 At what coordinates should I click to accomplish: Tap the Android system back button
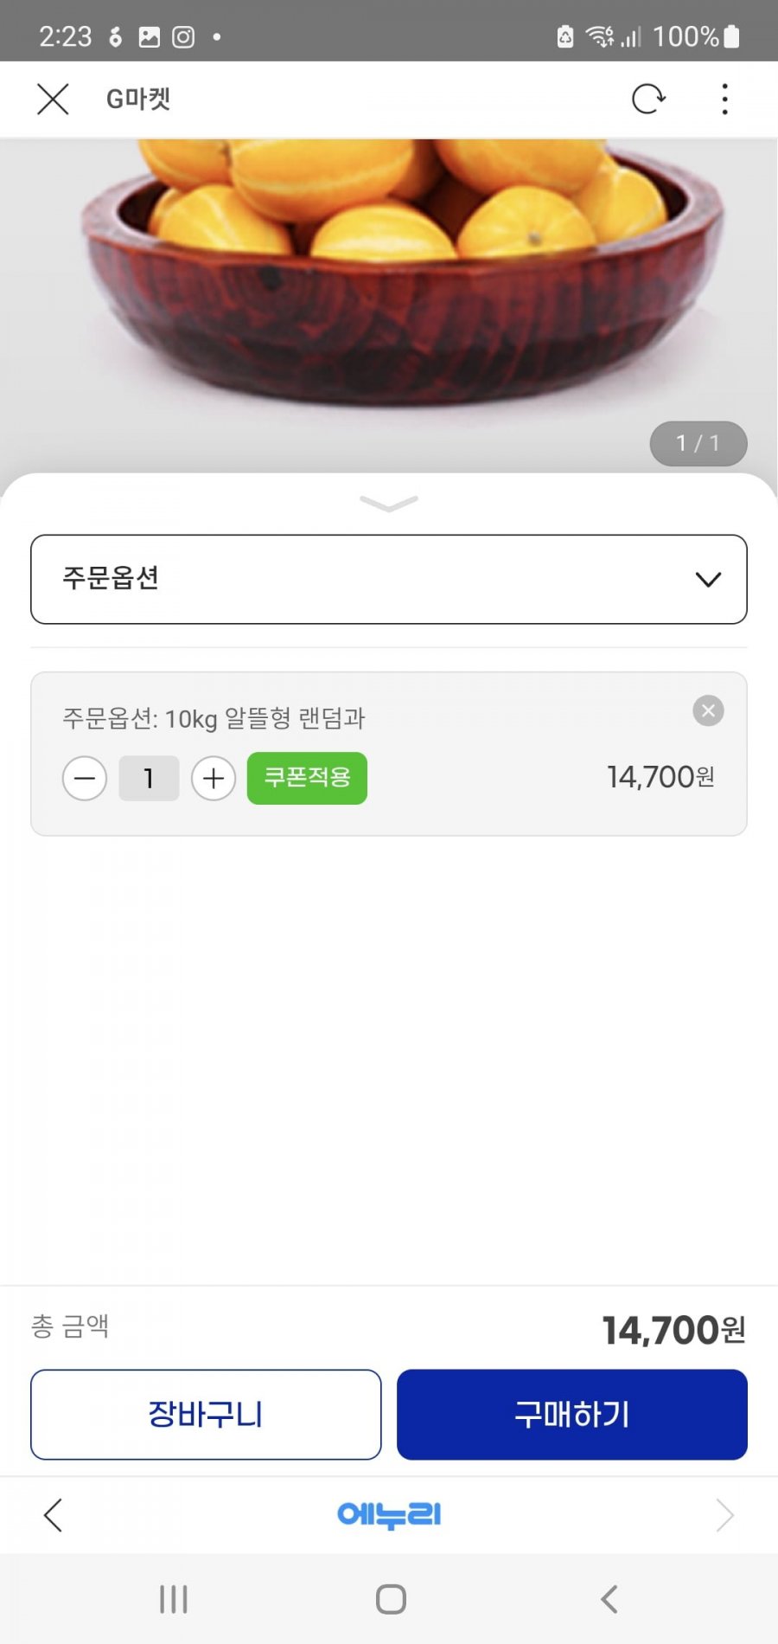pyautogui.click(x=609, y=1599)
